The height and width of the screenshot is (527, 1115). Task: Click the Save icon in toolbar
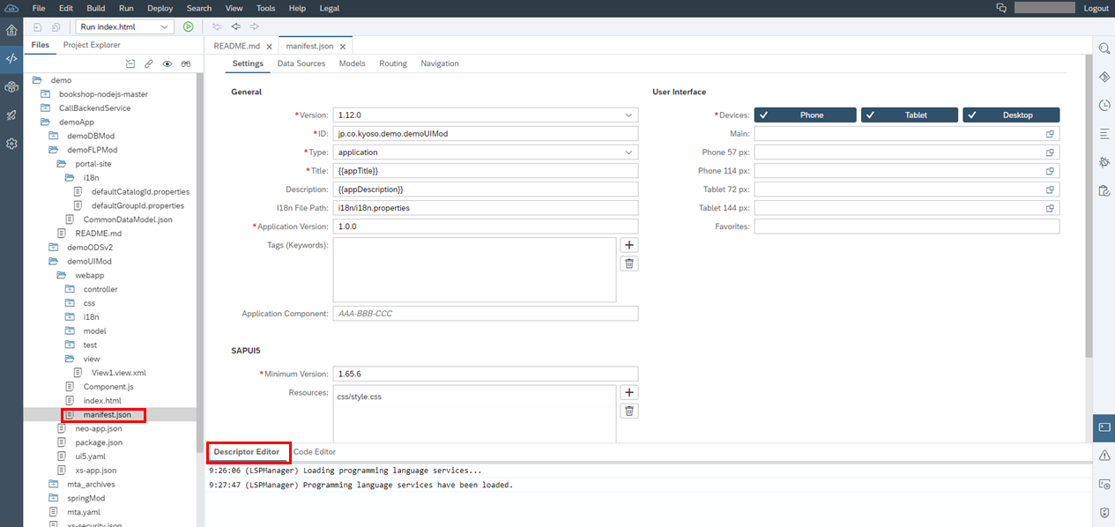pyautogui.click(x=37, y=27)
